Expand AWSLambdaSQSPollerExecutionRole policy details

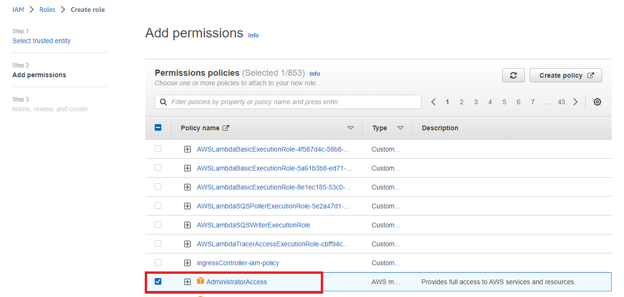pos(187,206)
